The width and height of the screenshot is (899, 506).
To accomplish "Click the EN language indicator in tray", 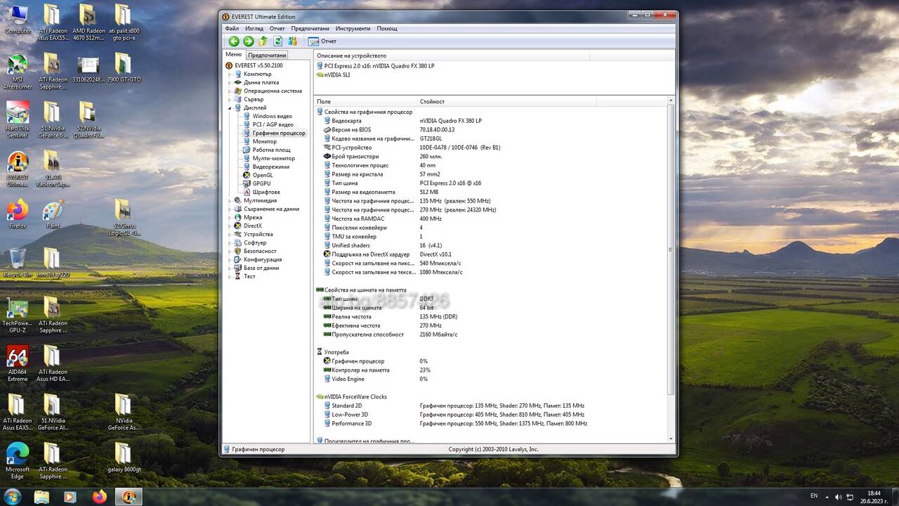I will 814,496.
